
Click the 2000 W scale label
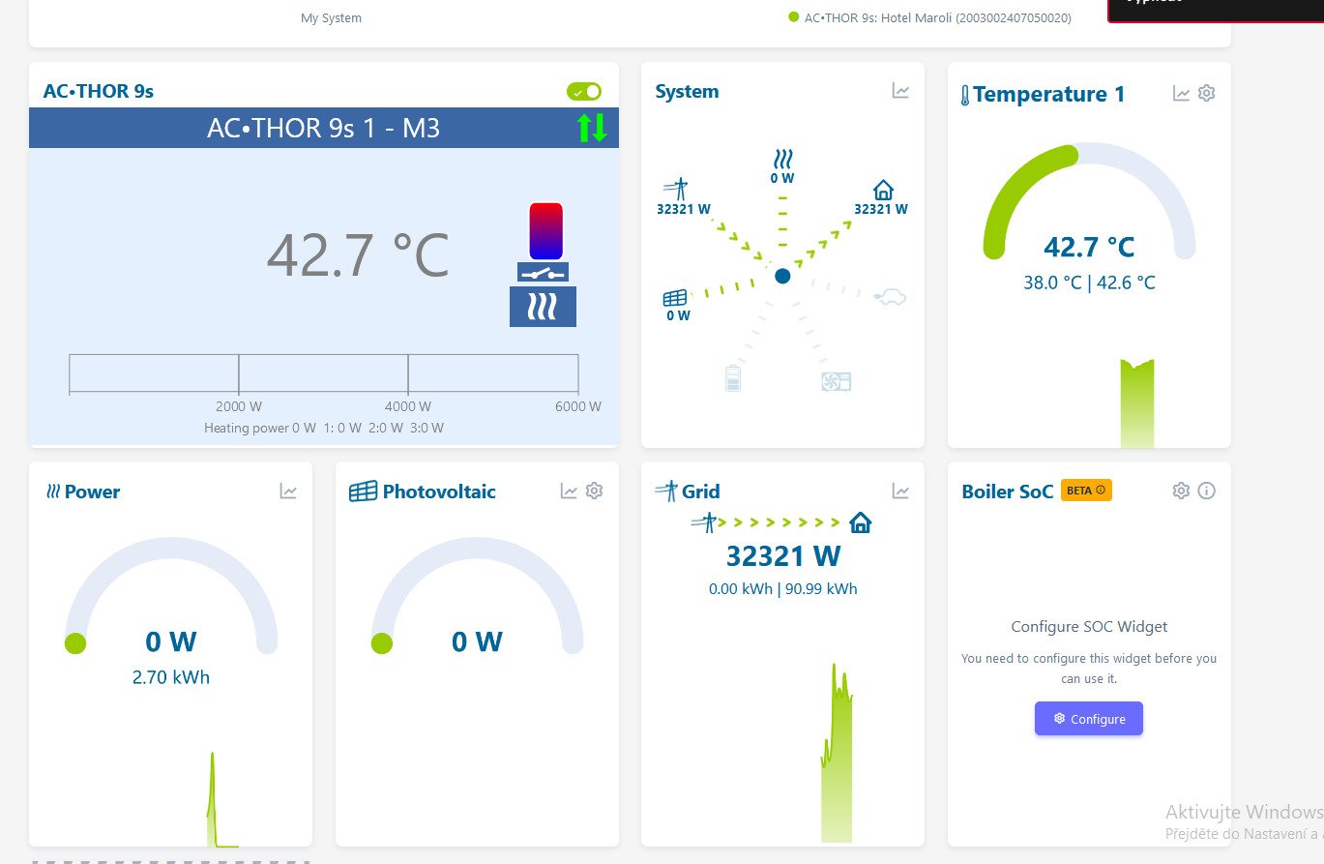239,406
